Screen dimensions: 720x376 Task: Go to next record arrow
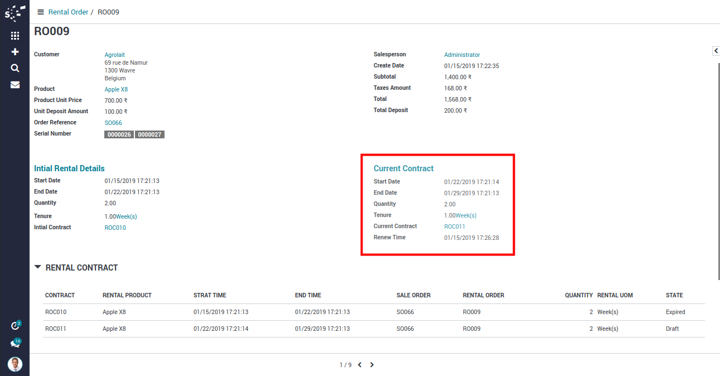coord(372,365)
